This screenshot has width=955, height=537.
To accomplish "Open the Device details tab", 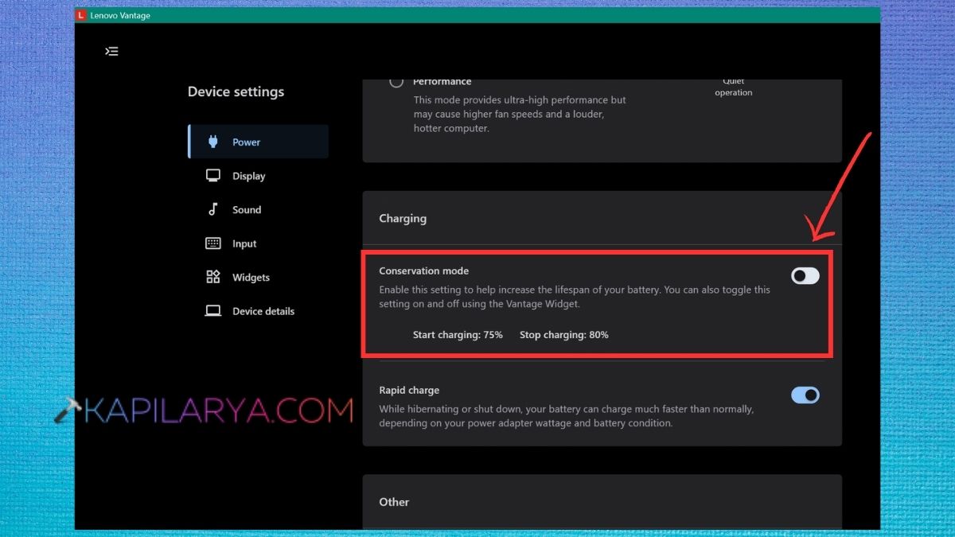I will 258,311.
